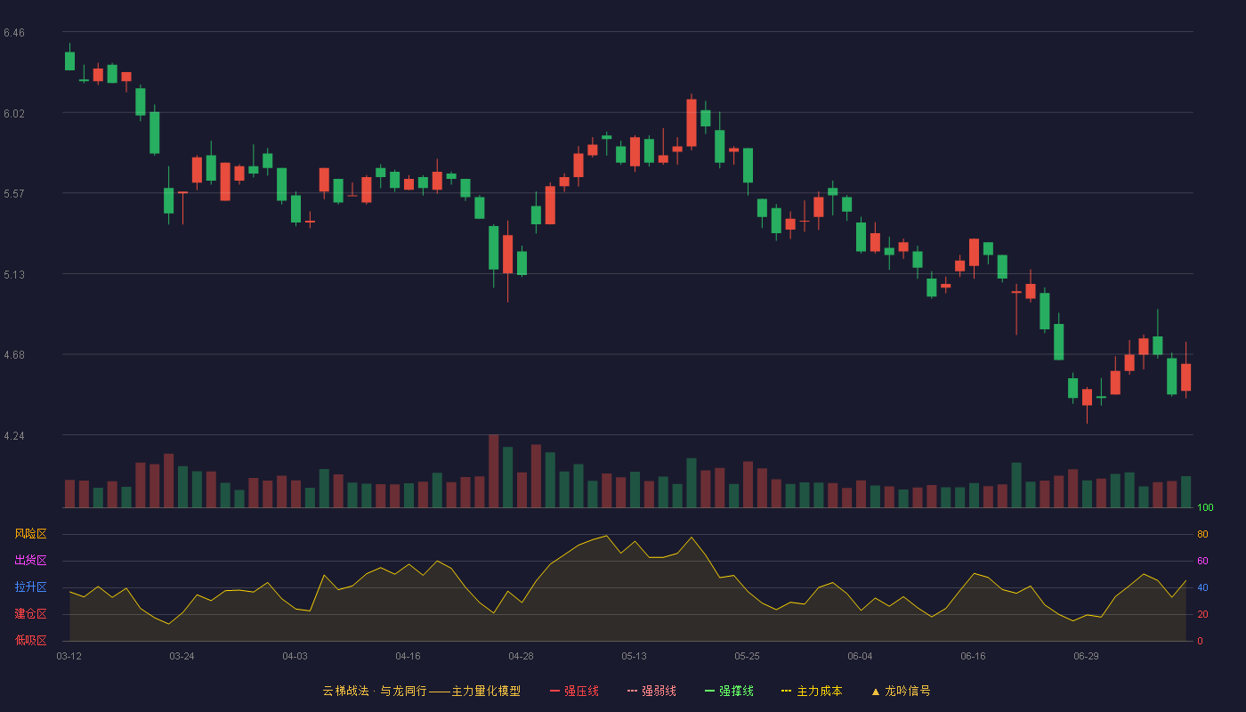The height and width of the screenshot is (712, 1246).
Task: Click the 0 indicator scale value
Action: [x=1200, y=642]
